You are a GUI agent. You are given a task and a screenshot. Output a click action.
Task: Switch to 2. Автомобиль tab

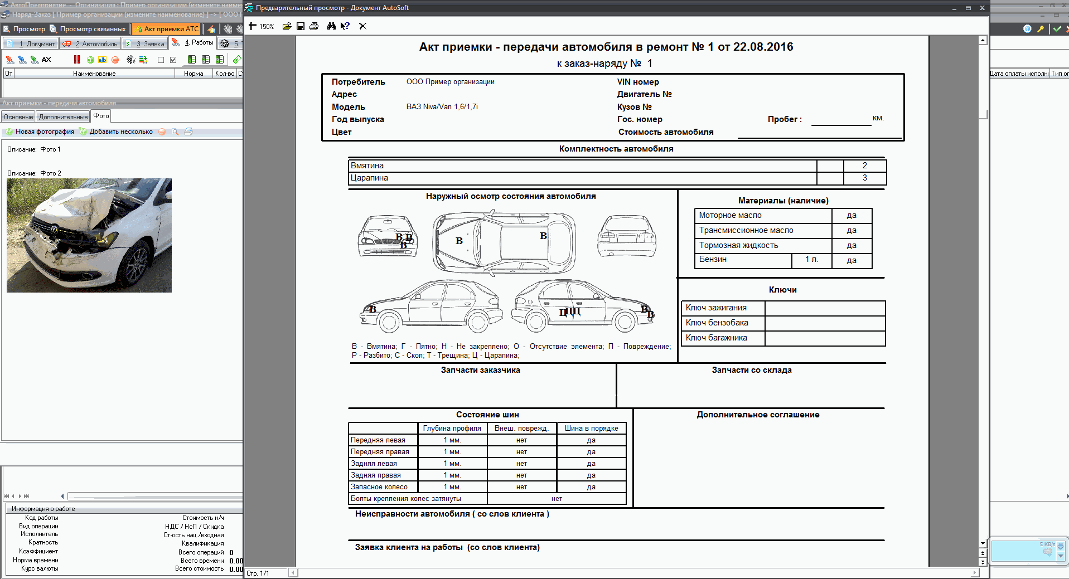coord(90,43)
